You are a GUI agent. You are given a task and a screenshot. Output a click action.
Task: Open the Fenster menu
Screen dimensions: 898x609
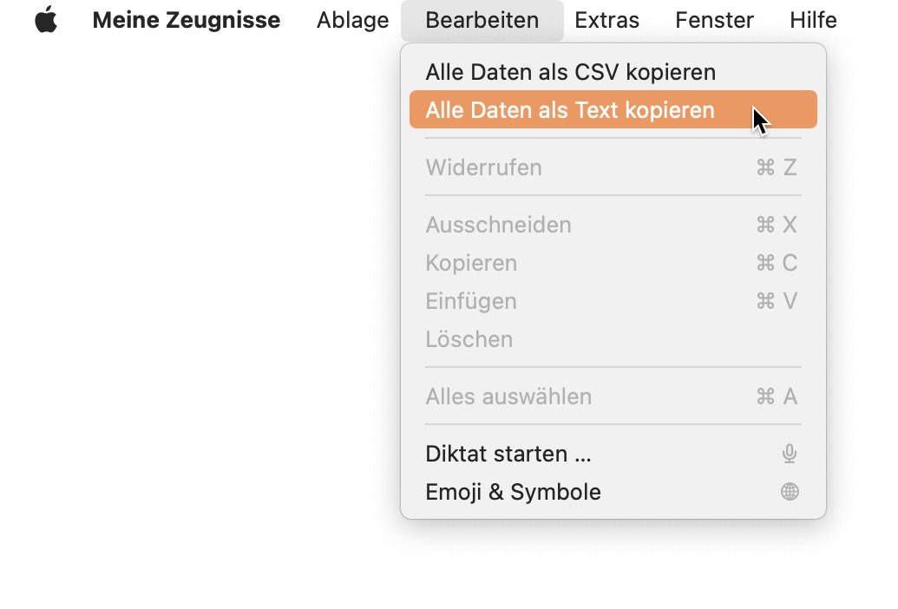click(x=714, y=20)
